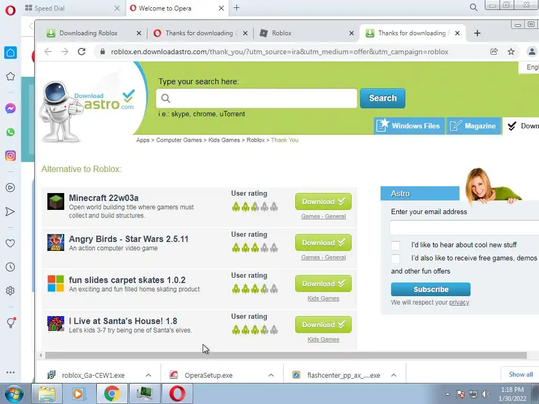This screenshot has height=404, width=539.
Task: Open new tab in Chrome window
Action: tap(477, 33)
